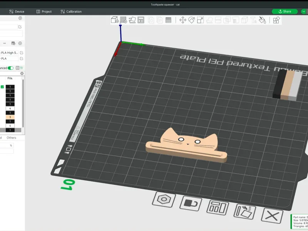This screenshot has width=308, height=231.
Task: Switch to the Others settings tab
Action: (12, 138)
